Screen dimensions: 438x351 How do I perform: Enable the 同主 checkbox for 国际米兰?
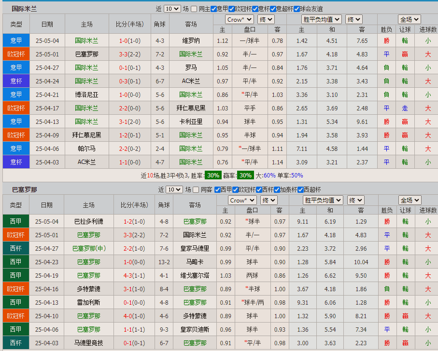click(x=194, y=8)
